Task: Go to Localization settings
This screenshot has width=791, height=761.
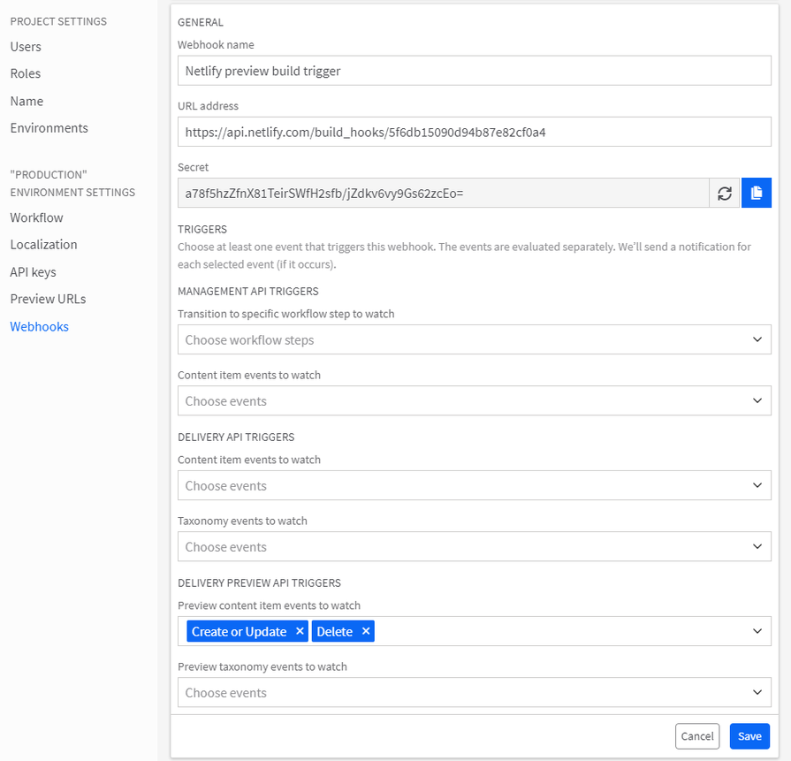Action: [x=43, y=245]
